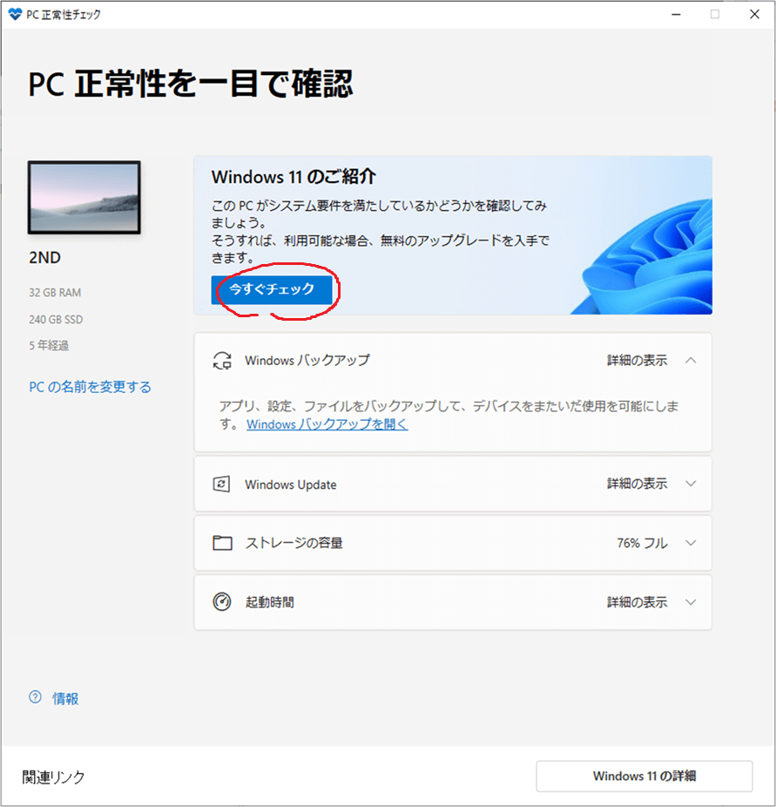Click the Windows 11 のご紹介 heading
Image resolution: width=776 pixels, height=807 pixels.
pyautogui.click(x=294, y=177)
